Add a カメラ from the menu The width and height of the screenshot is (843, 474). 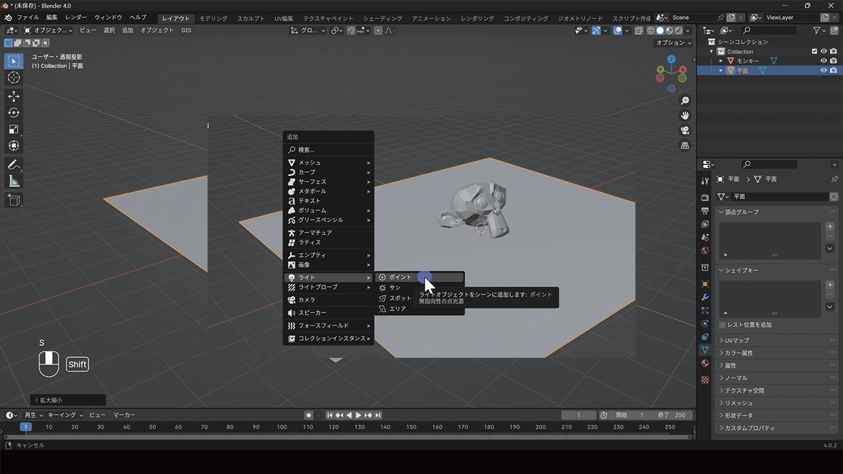pyautogui.click(x=329, y=300)
